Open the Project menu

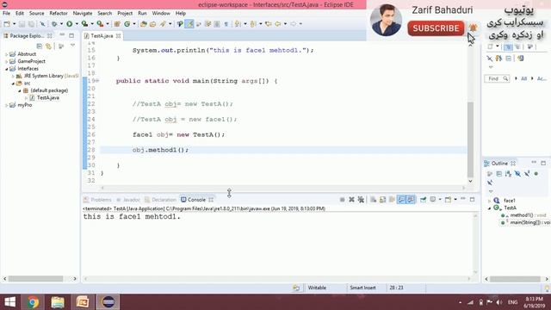[x=125, y=14]
